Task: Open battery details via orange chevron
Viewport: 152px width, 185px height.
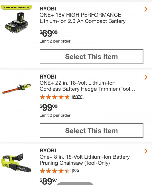Action: pyautogui.click(x=146, y=9)
